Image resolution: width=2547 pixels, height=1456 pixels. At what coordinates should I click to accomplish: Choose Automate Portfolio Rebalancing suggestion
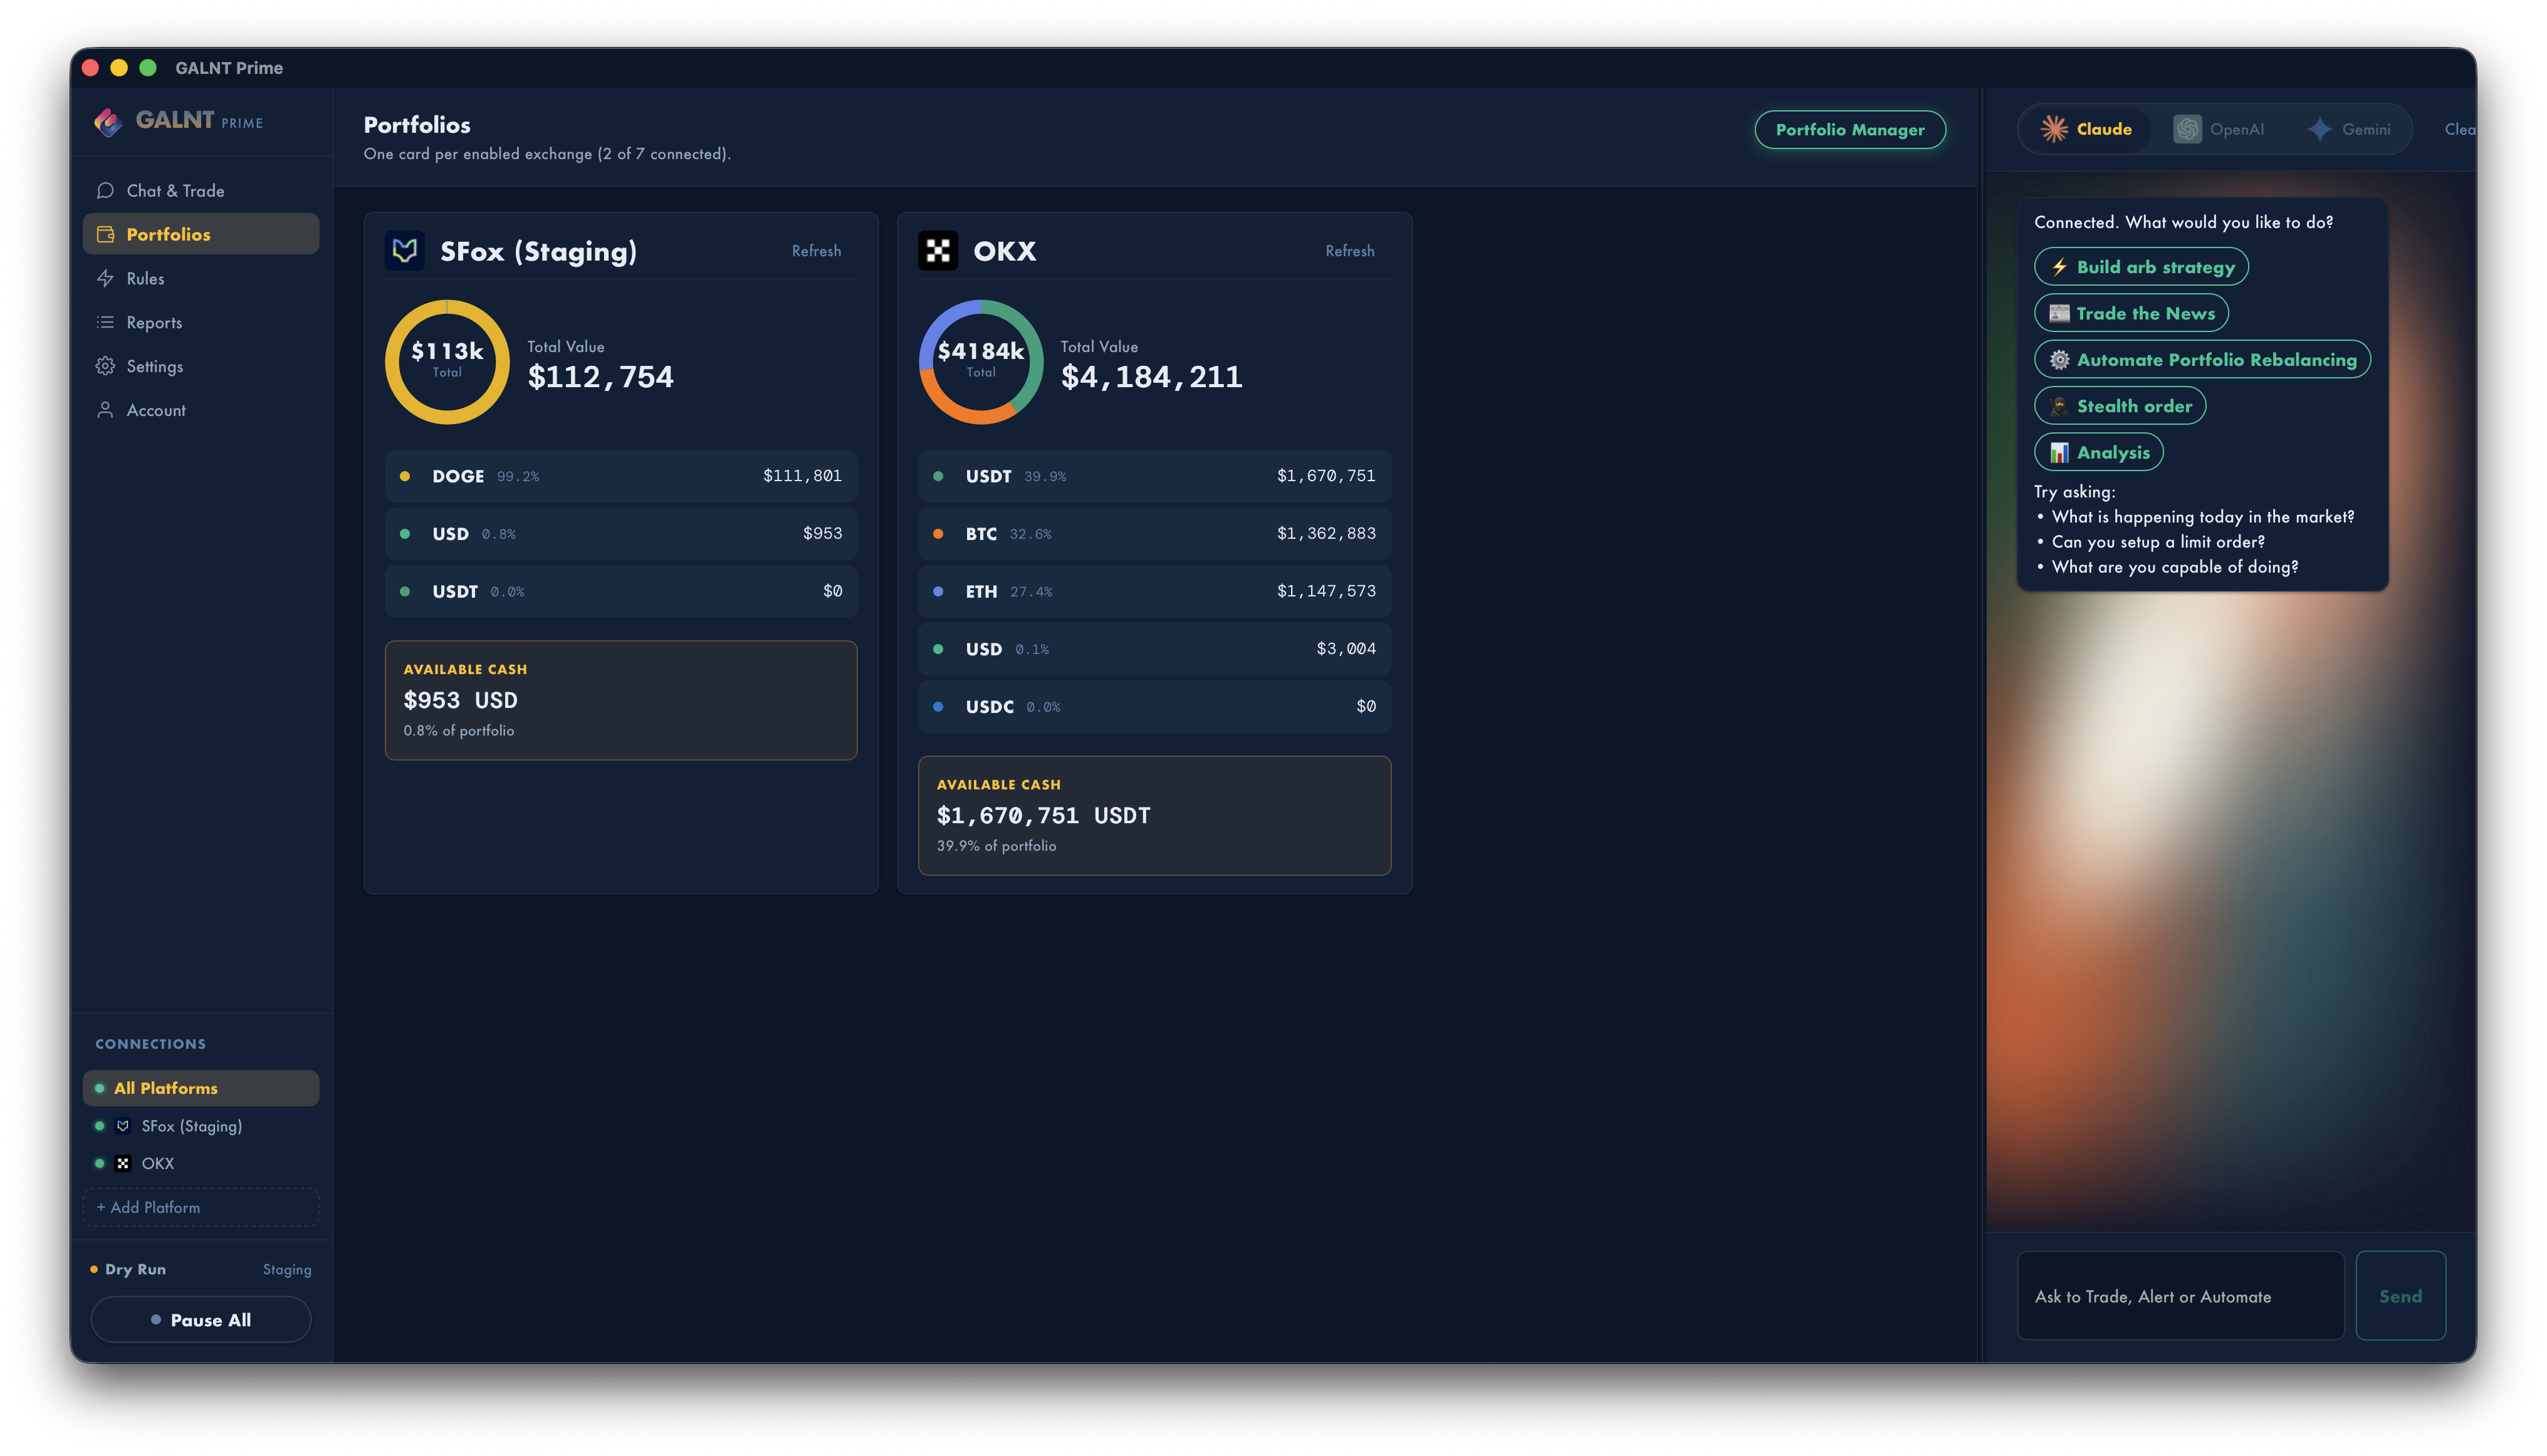[2202, 359]
